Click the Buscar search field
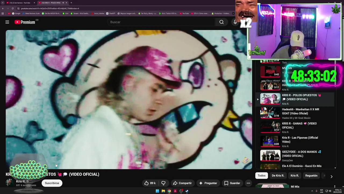Image resolution: width=344 pixels, height=194 pixels. (x=161, y=22)
